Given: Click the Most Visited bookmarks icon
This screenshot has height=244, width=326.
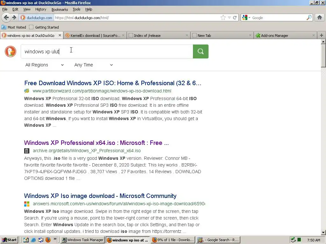Looking at the screenshot, I should pos(4,27).
